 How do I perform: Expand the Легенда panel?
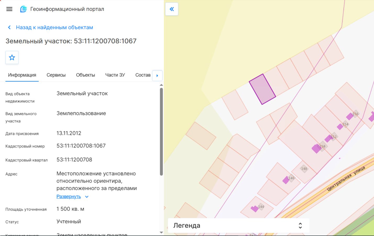[x=300, y=226]
